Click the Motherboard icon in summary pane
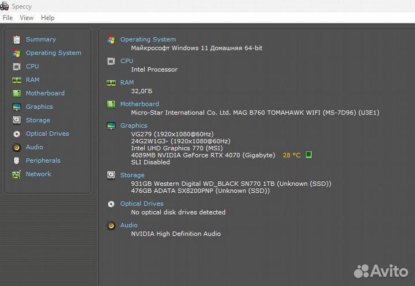 [x=111, y=104]
